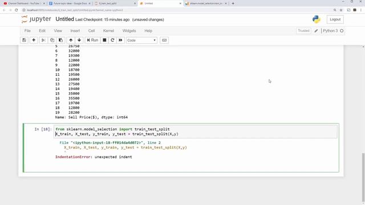This screenshot has height=205, width=365.
Task: Move the selected cell down
Action: coord(79,40)
